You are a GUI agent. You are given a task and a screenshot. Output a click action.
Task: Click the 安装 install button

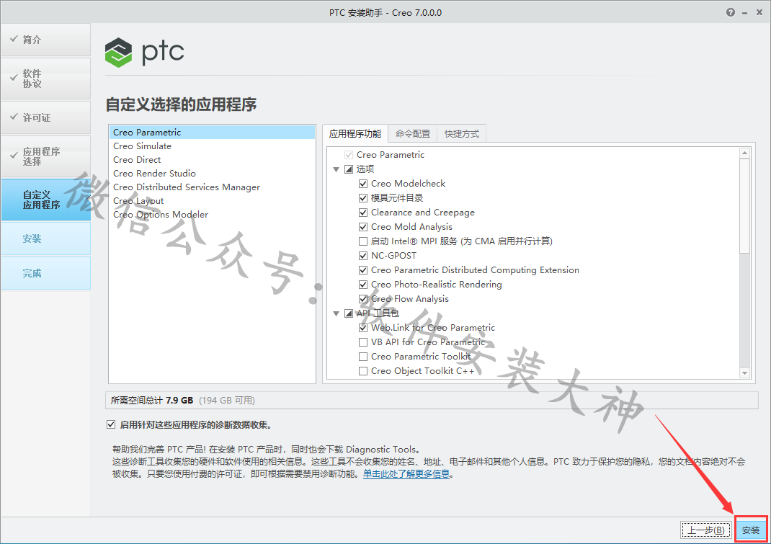751,530
